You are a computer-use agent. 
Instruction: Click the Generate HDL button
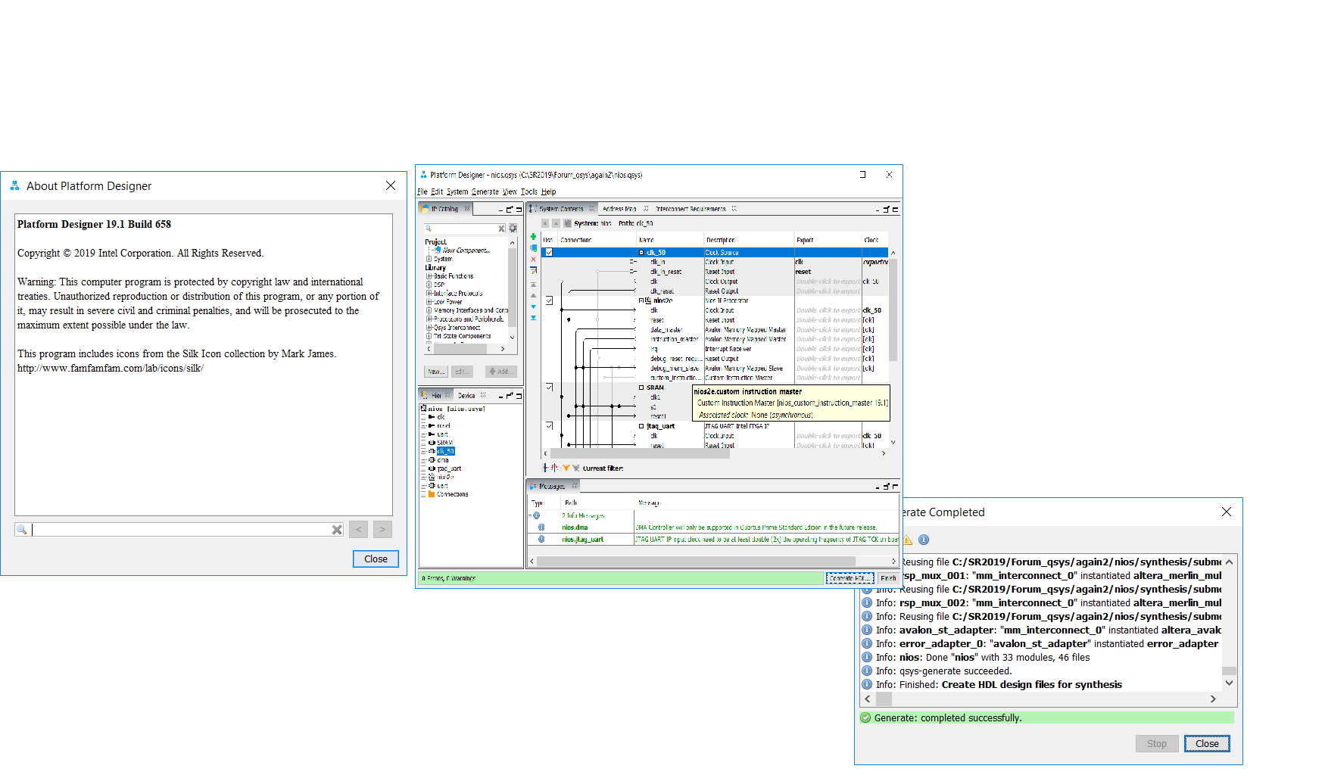(849, 577)
